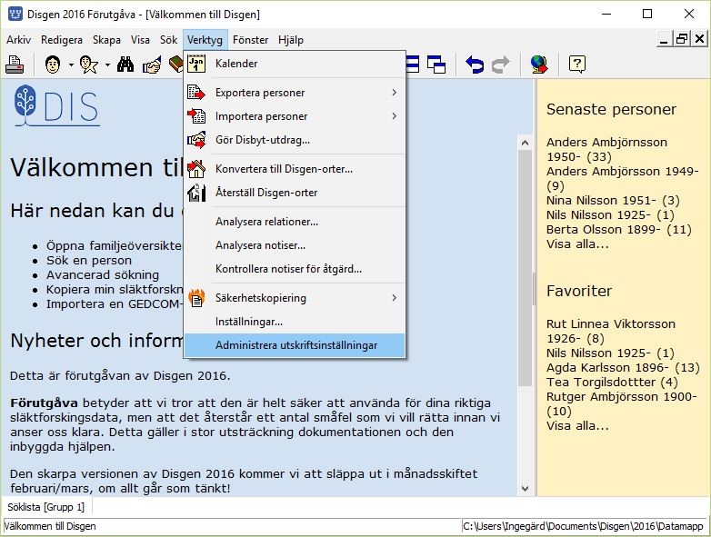
Task: Click Visa alla under Favoriter
Action: [577, 425]
